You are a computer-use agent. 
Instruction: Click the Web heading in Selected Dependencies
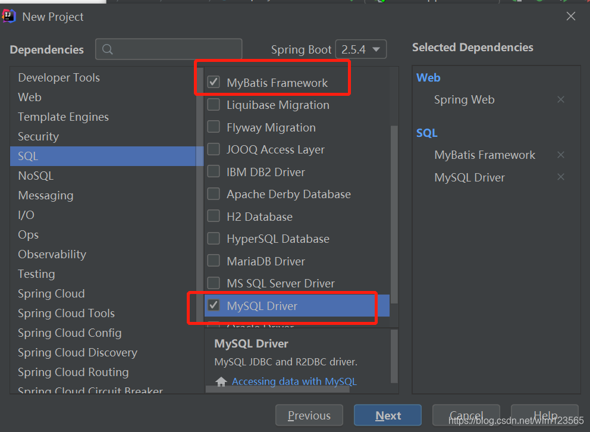click(428, 77)
